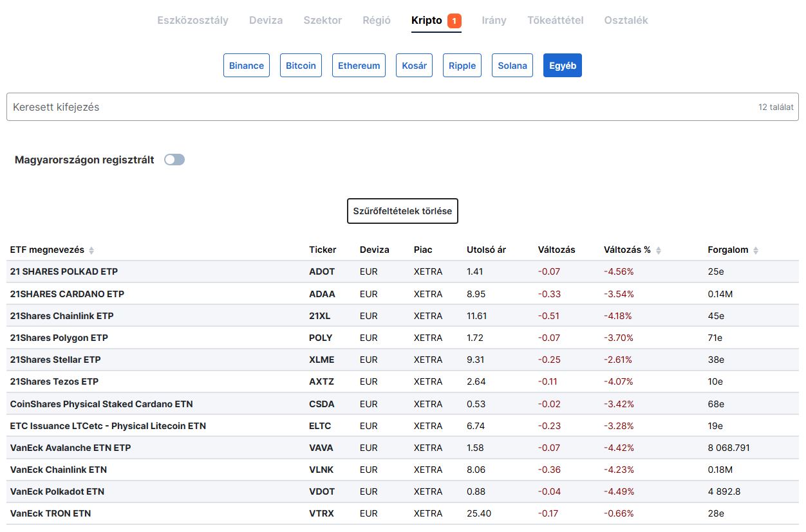Click last price 11.61 value
Image resolution: width=806 pixels, height=532 pixels.
[477, 316]
